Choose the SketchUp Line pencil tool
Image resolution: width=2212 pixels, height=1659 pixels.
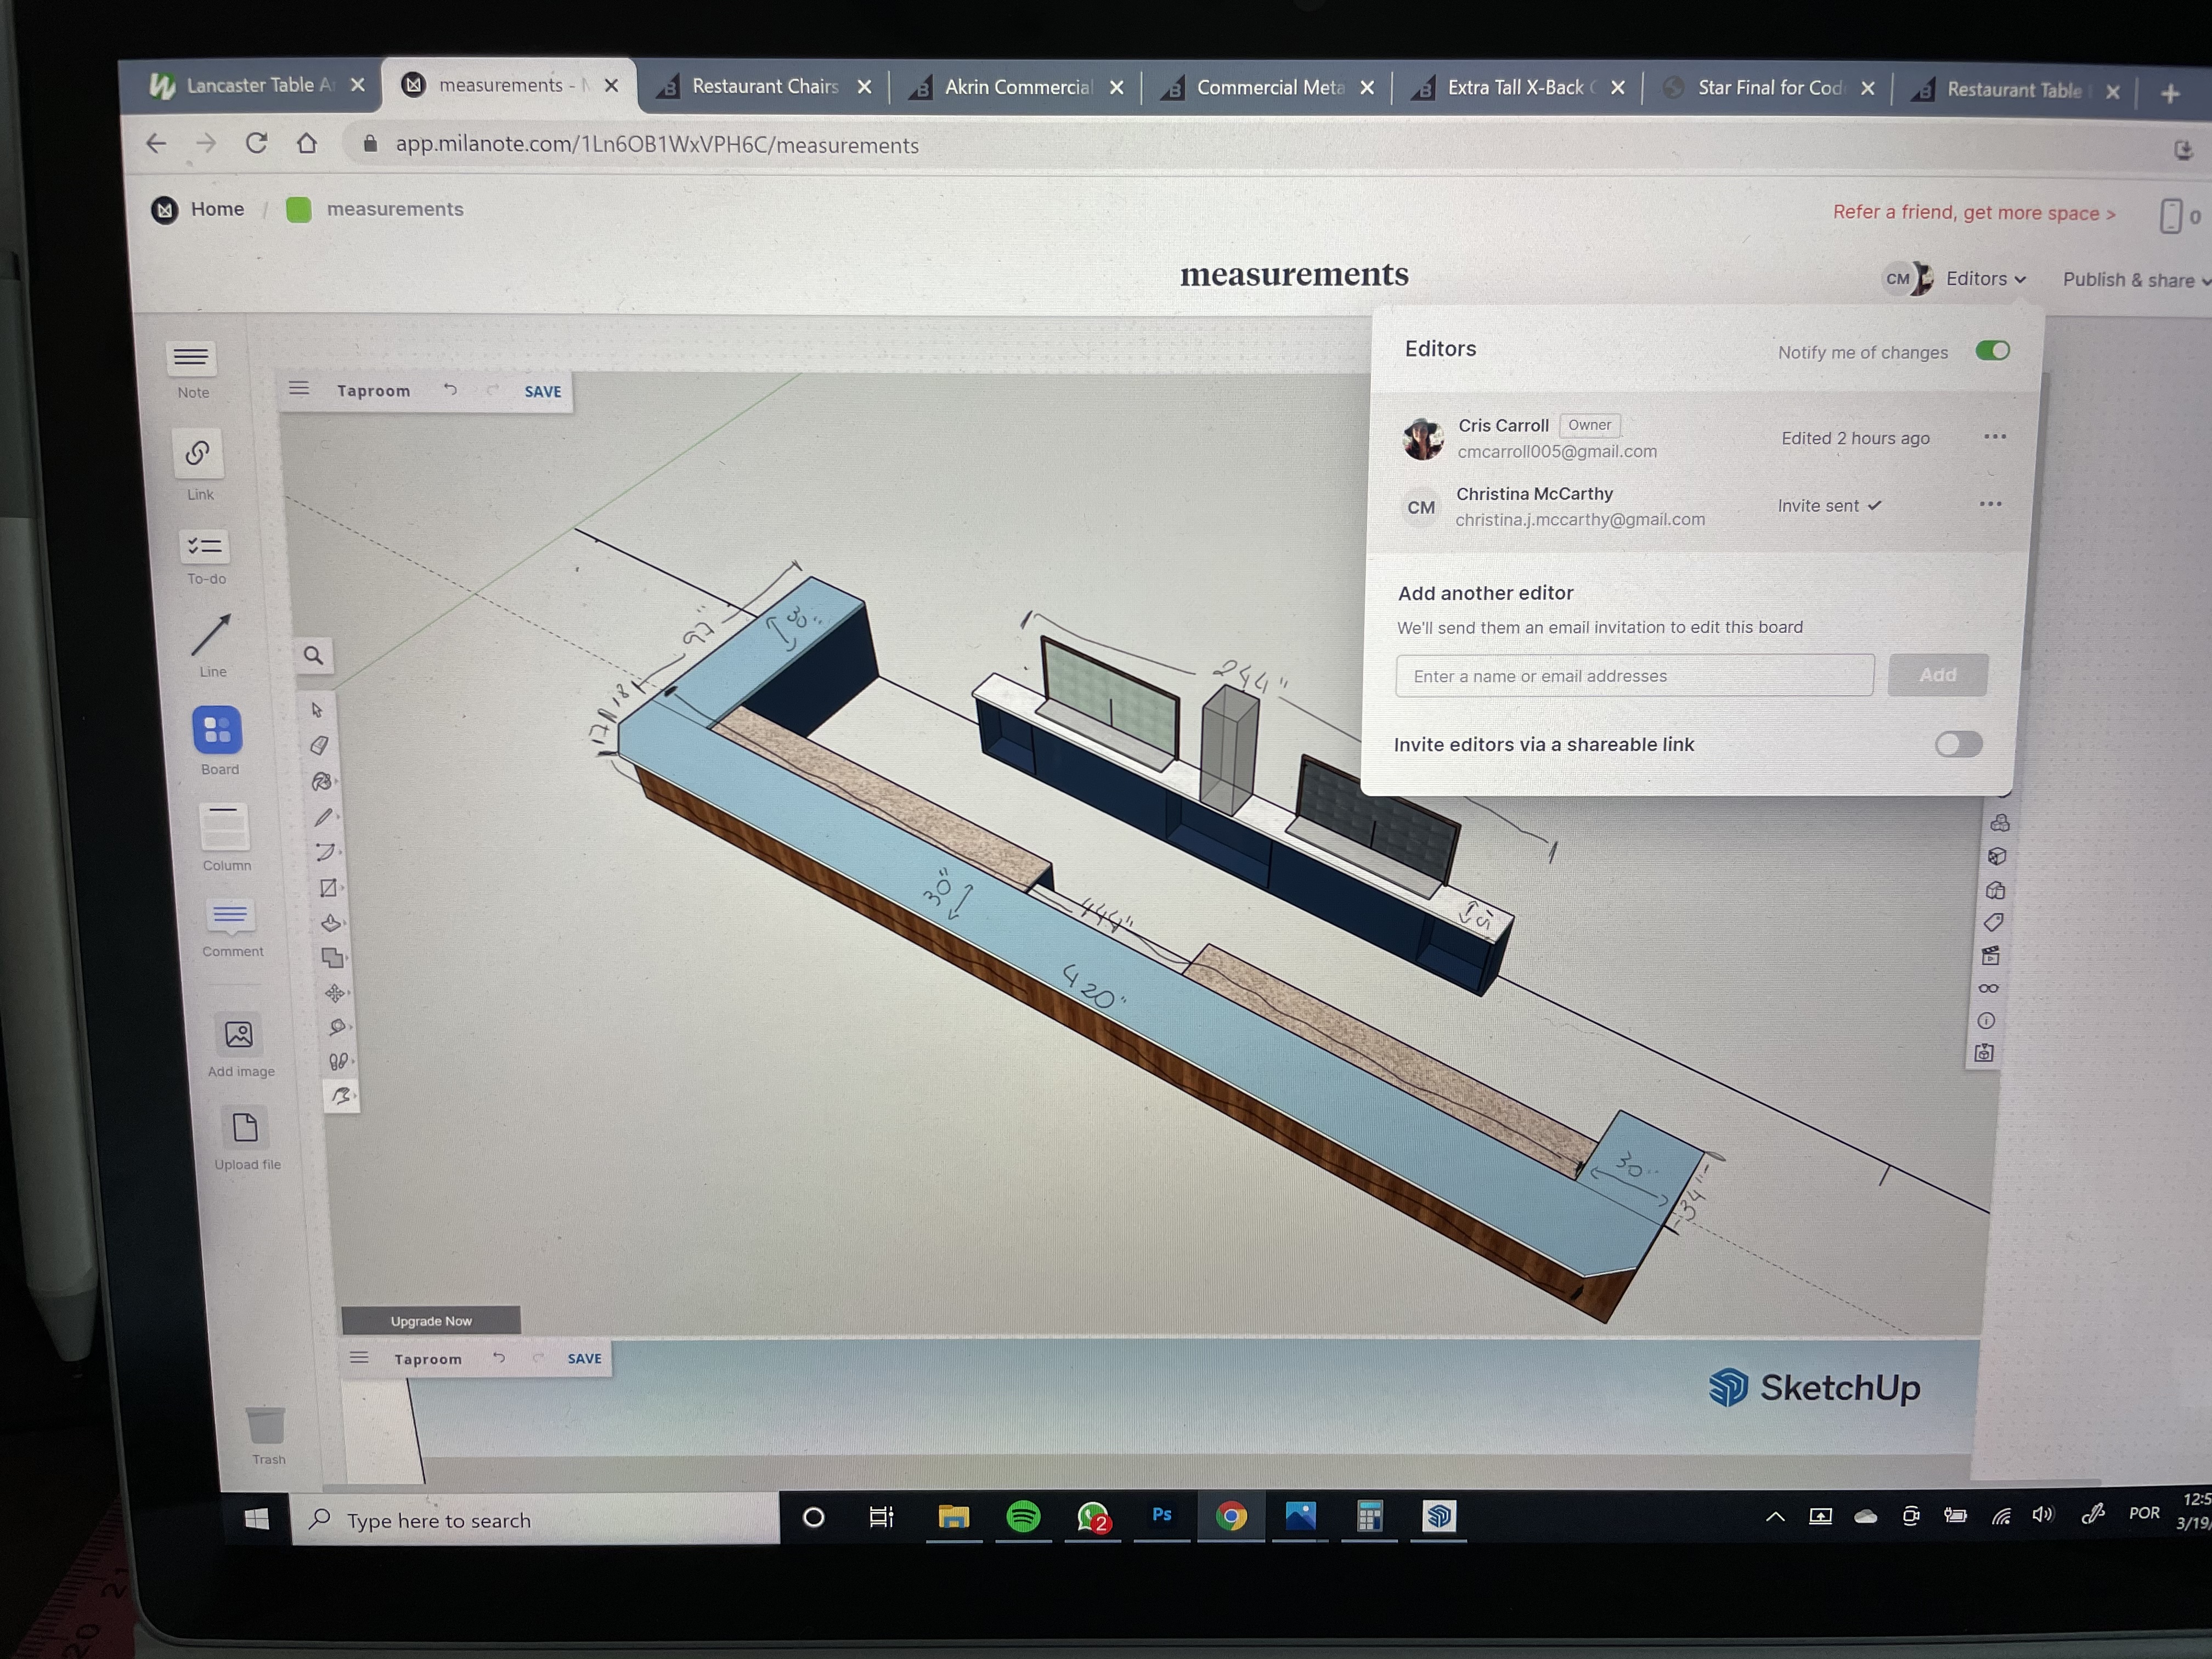[x=323, y=817]
